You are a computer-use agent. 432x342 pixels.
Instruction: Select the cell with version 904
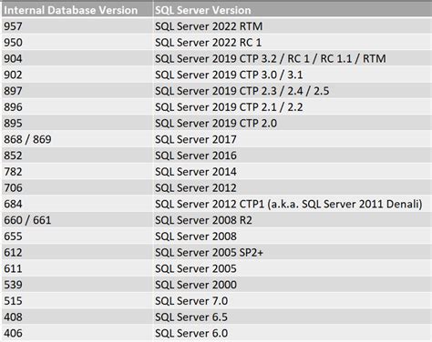[77, 58]
